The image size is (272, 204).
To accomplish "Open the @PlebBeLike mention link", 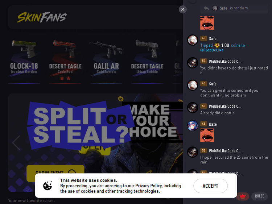I will pyautogui.click(x=212, y=50).
